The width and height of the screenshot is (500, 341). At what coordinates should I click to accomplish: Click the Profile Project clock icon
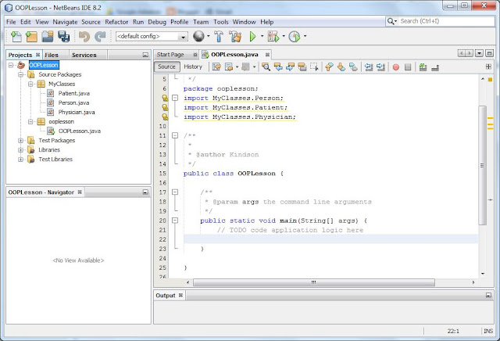pyautogui.click(x=295, y=37)
